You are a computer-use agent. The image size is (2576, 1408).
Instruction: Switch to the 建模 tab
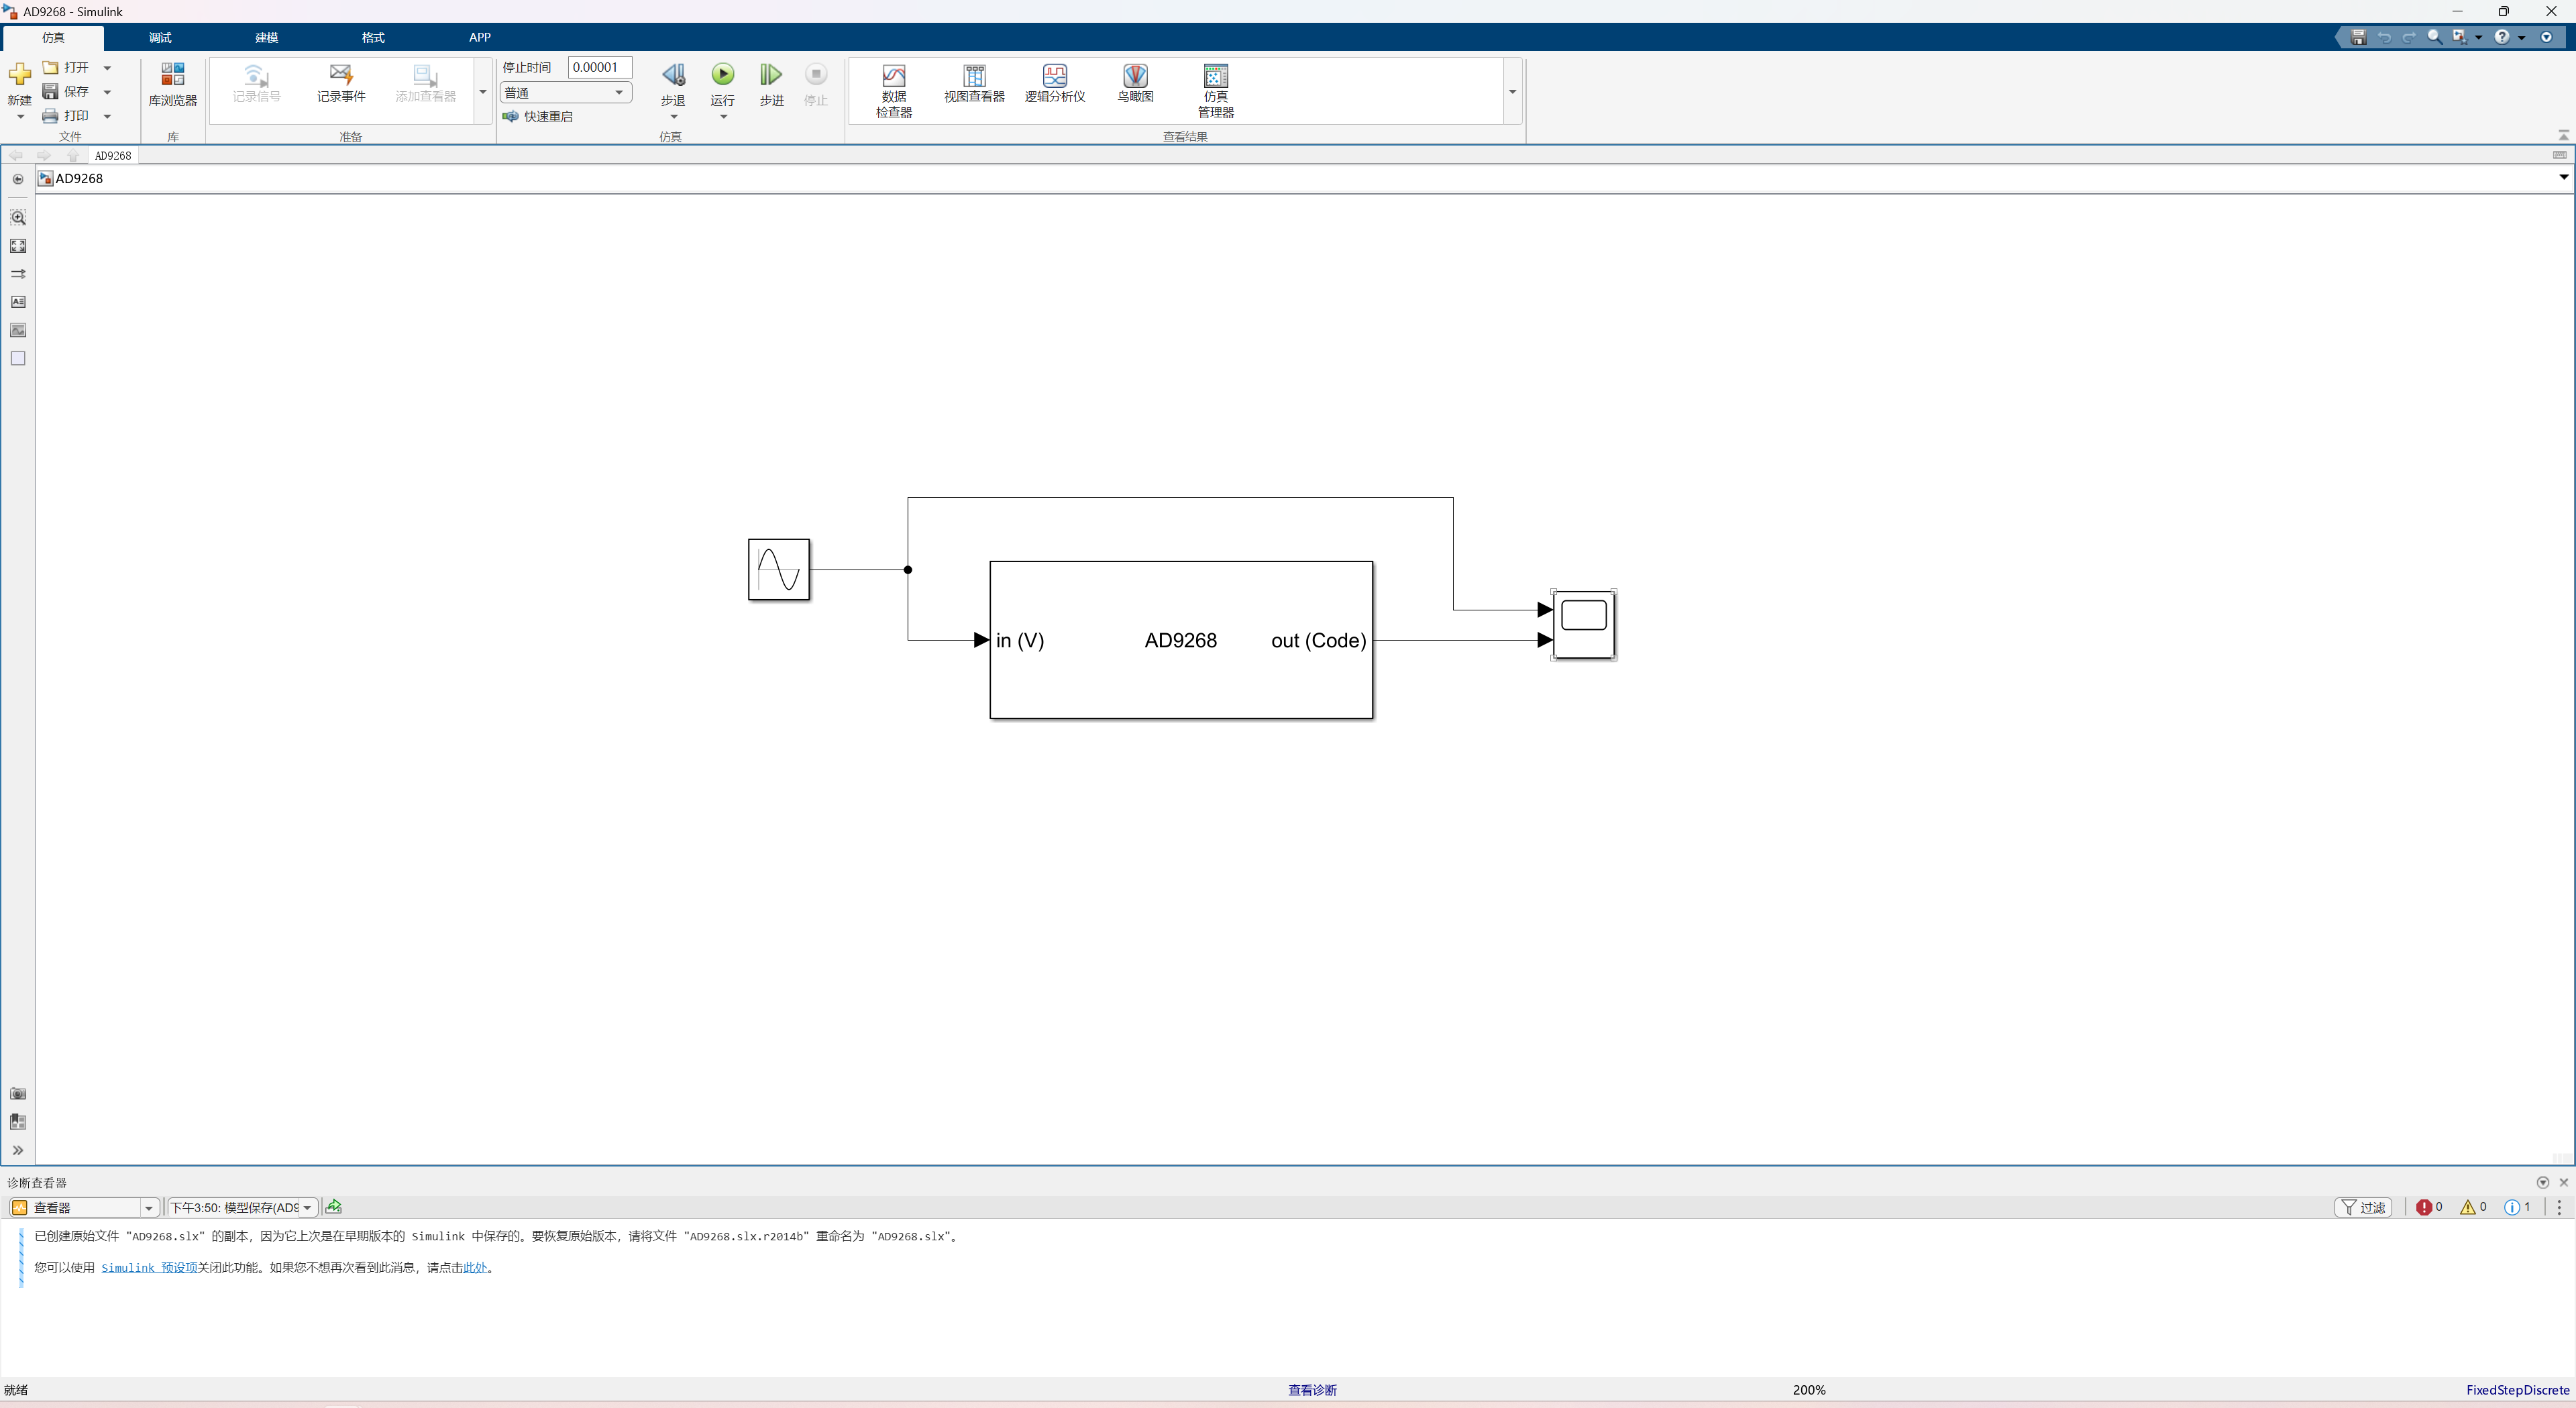[x=266, y=37]
